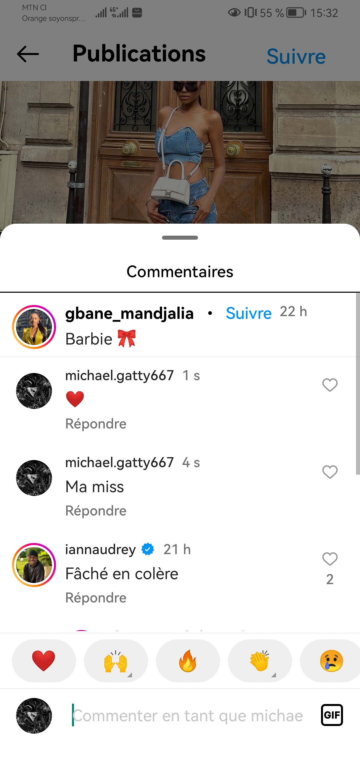The width and height of the screenshot is (360, 780).
Task: Insert the fire quick emoji
Action: click(188, 661)
